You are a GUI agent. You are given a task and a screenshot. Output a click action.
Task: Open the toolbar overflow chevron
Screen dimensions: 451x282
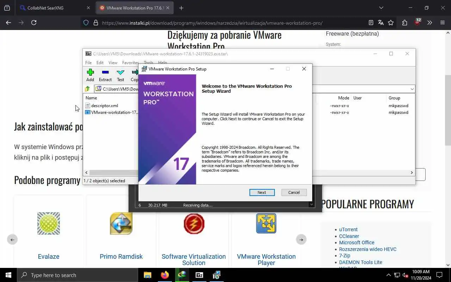[x=430, y=23]
